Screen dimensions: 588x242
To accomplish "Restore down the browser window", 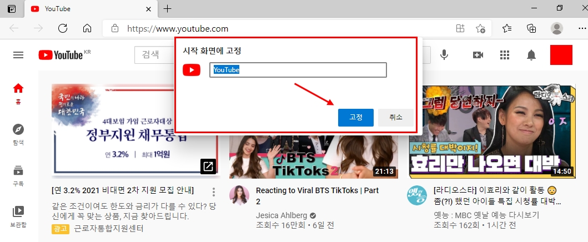I will coord(560,8).
